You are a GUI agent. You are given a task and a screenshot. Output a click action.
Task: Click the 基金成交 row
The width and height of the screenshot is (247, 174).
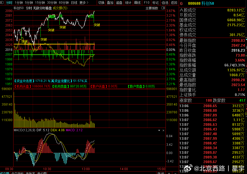tap(212, 25)
